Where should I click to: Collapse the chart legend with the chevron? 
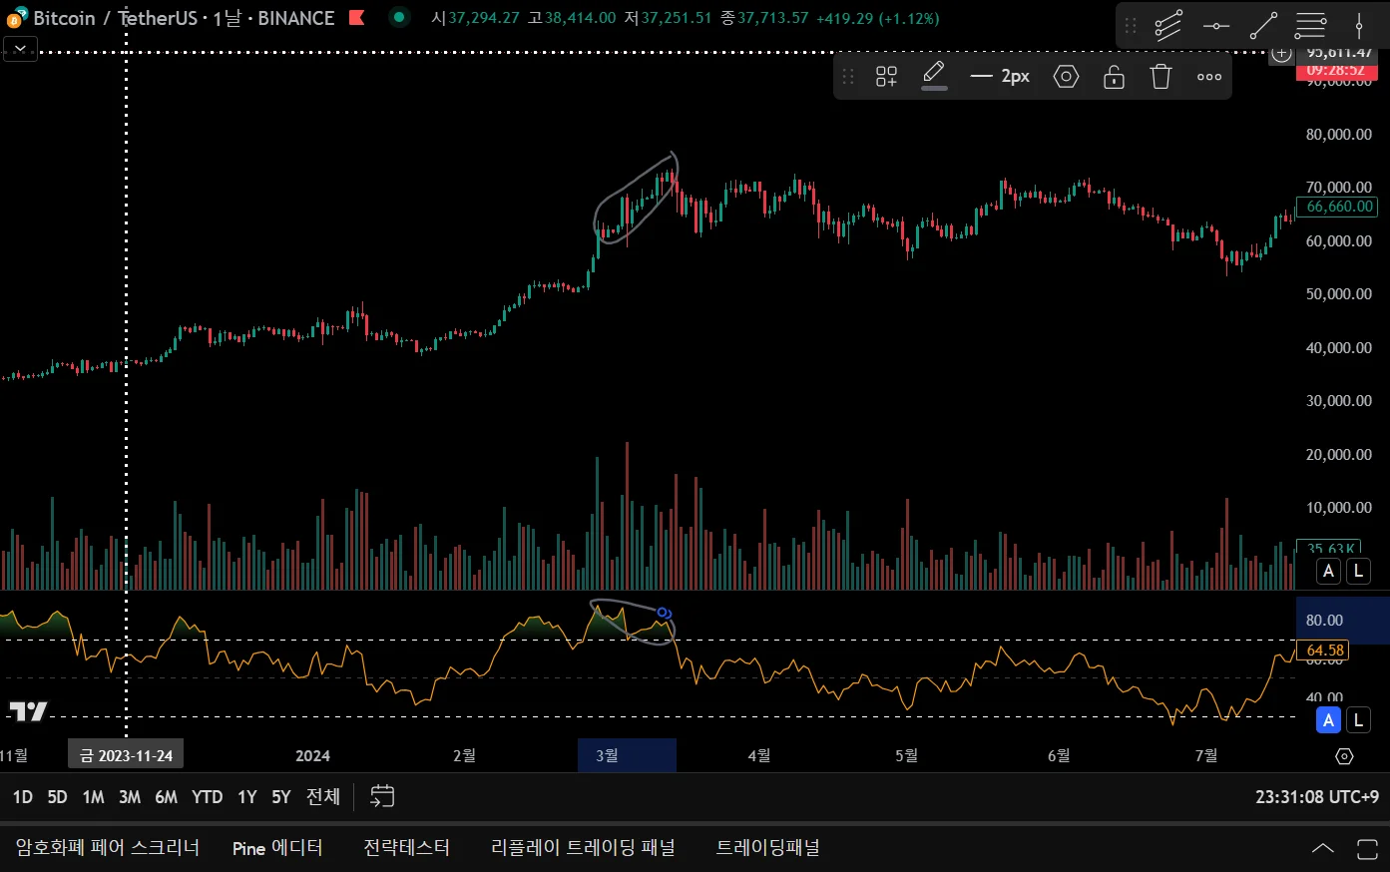[x=21, y=48]
